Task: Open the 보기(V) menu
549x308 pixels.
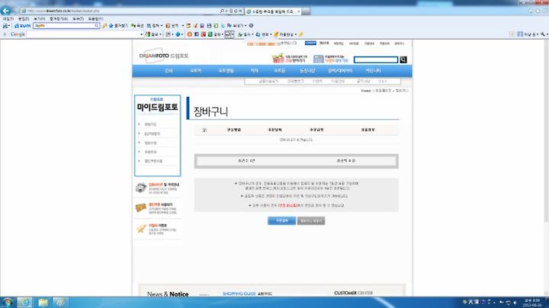Action: [39, 19]
